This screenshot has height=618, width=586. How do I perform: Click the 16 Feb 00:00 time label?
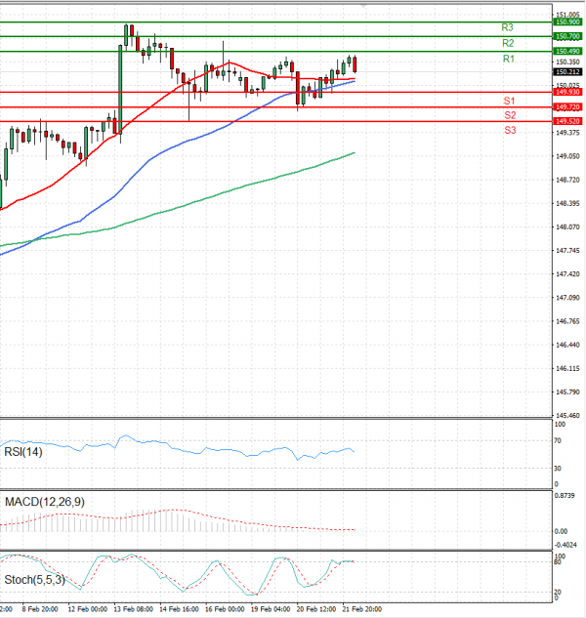[225, 609]
